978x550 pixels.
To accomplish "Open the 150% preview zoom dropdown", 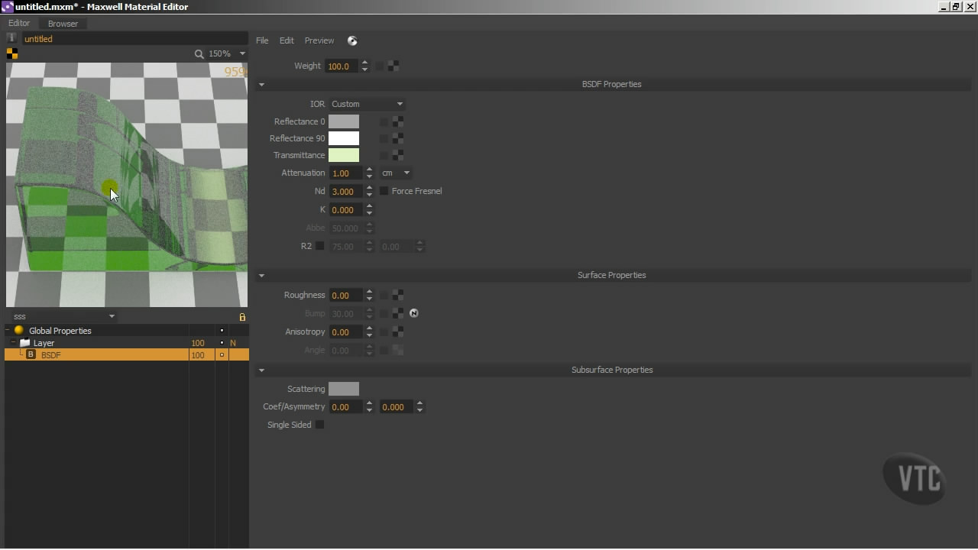I will point(228,53).
